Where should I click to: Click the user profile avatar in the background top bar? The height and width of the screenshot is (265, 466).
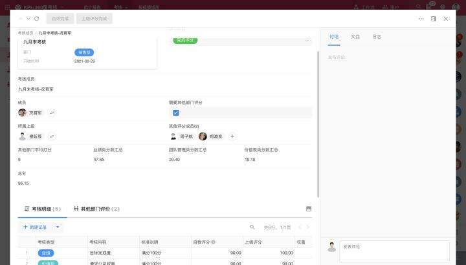coord(456,7)
